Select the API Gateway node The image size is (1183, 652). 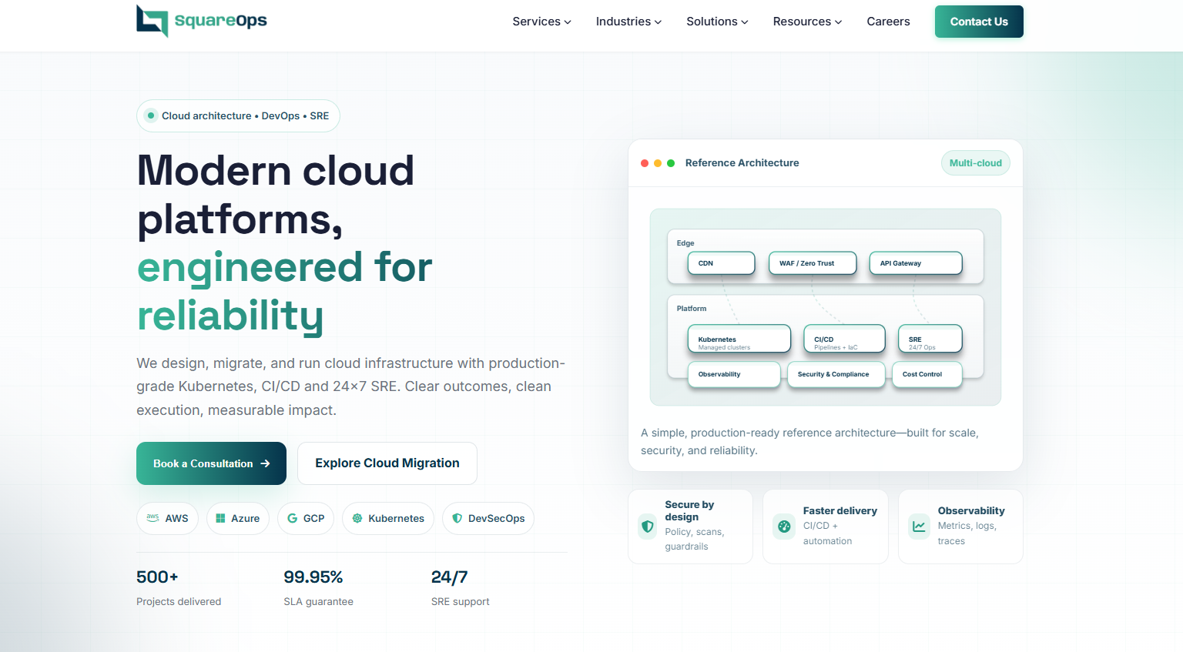pyautogui.click(x=916, y=263)
